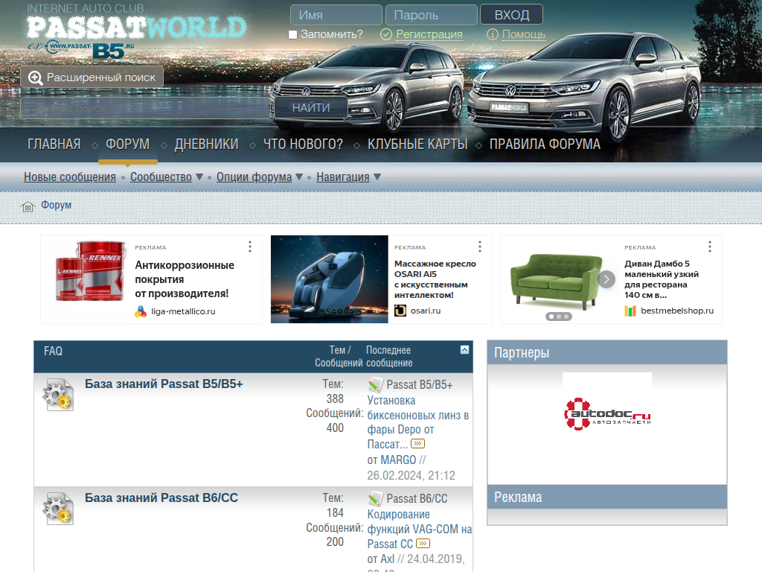Collapse the FAQ forum category
This screenshot has height=572, width=762.
[x=464, y=349]
